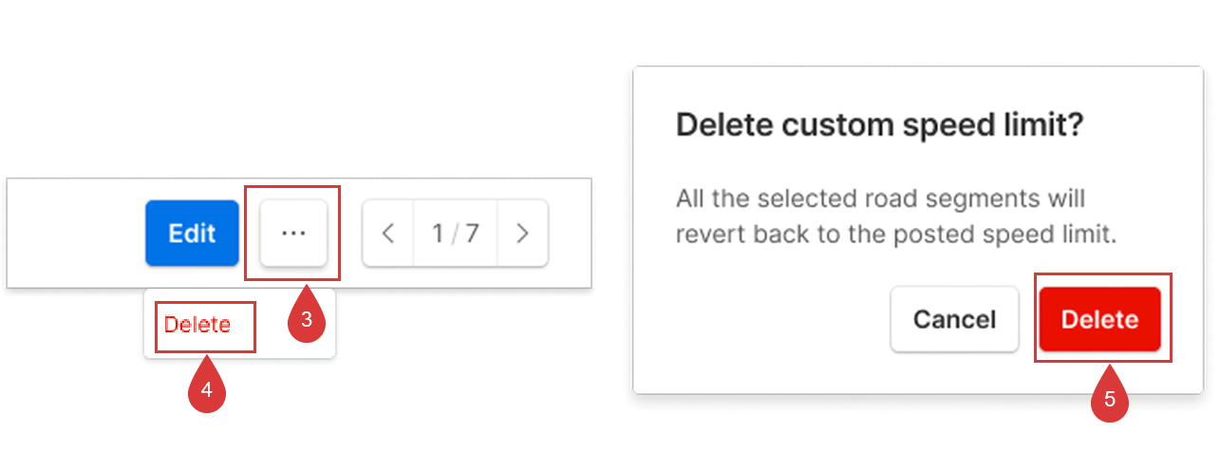Click the "All the selected road segments will" line

[x=880, y=199]
